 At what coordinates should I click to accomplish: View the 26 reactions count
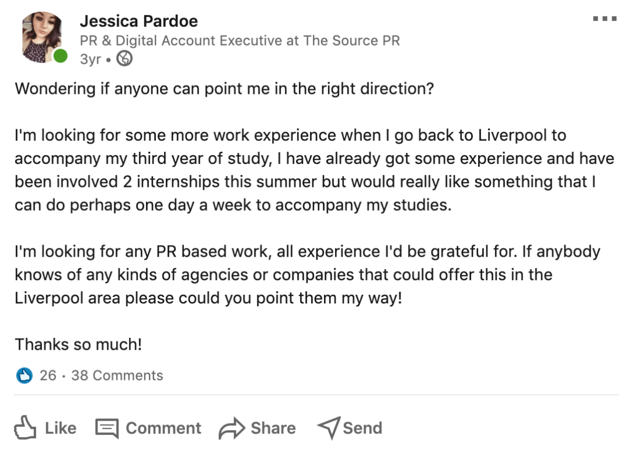(48, 375)
